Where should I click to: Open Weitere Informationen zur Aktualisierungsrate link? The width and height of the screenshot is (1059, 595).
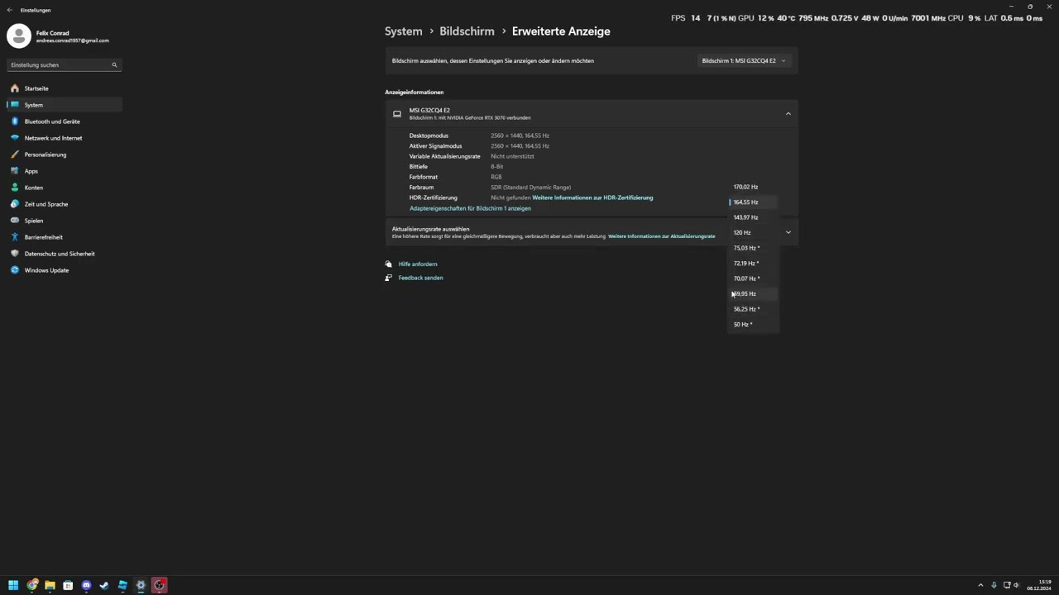[662, 236]
